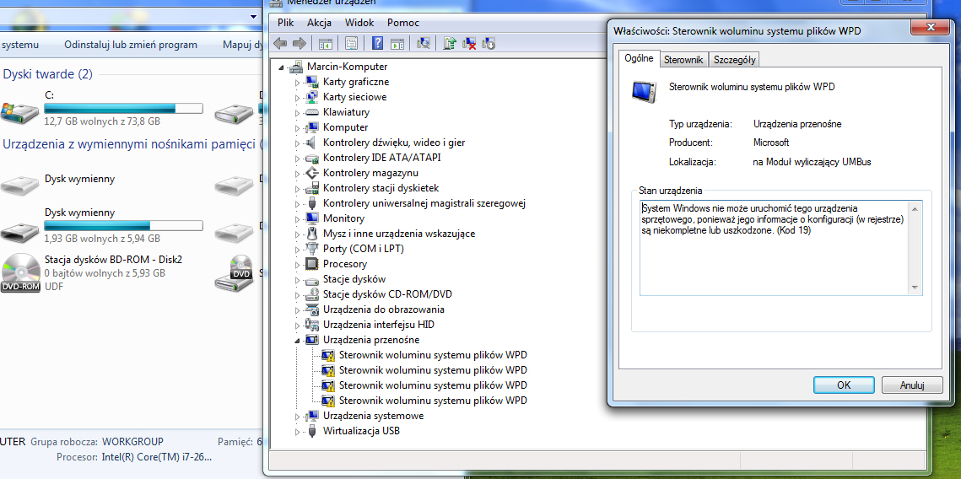Select the Kontrolery magazynu icon
This screenshot has width=961, height=479.
coord(312,173)
